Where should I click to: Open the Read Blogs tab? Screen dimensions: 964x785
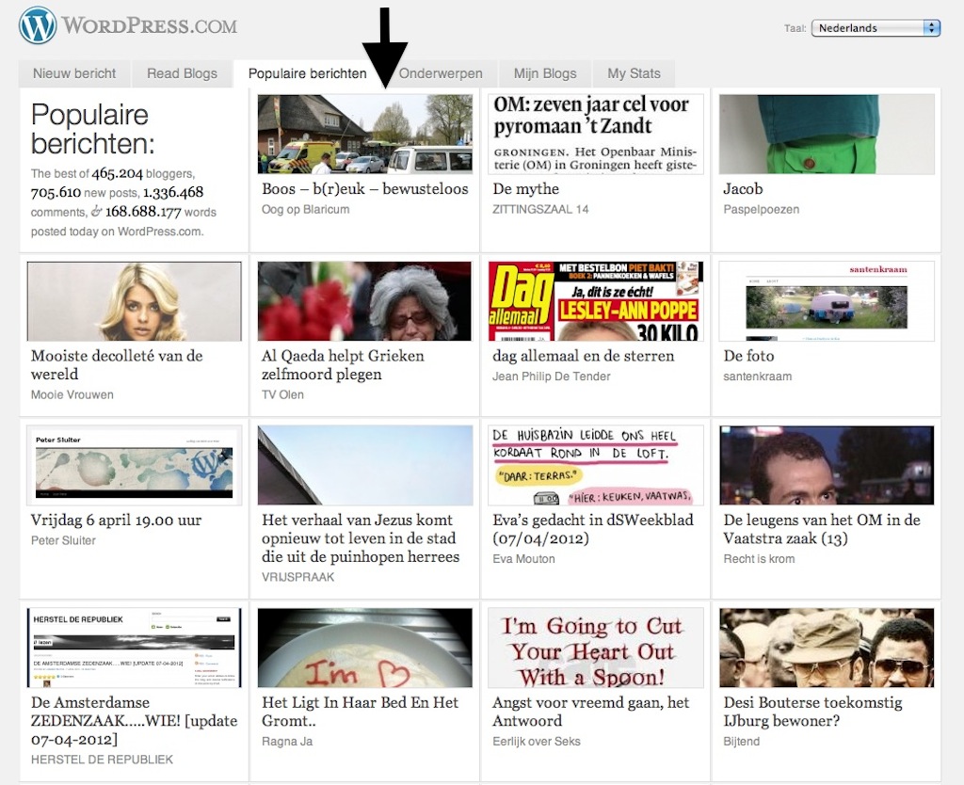pos(182,73)
